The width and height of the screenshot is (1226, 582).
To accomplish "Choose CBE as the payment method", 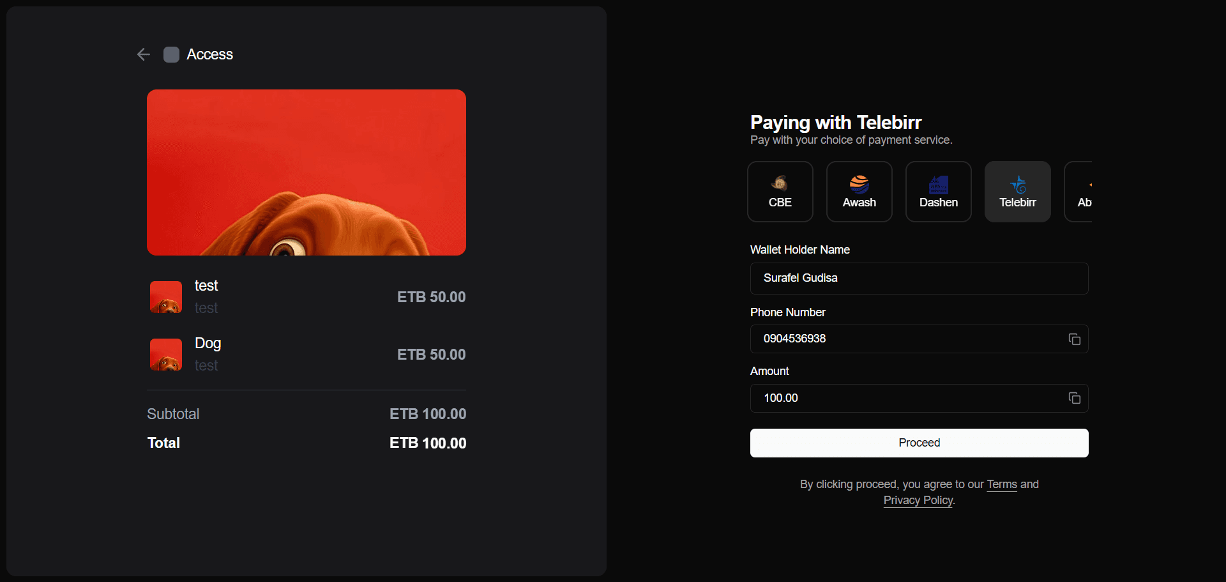I will pyautogui.click(x=780, y=191).
